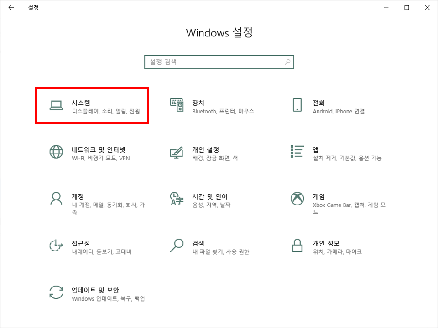Click the 'Windows 설정' page heading
Screen dimensions: 438x328
[x=219, y=33]
